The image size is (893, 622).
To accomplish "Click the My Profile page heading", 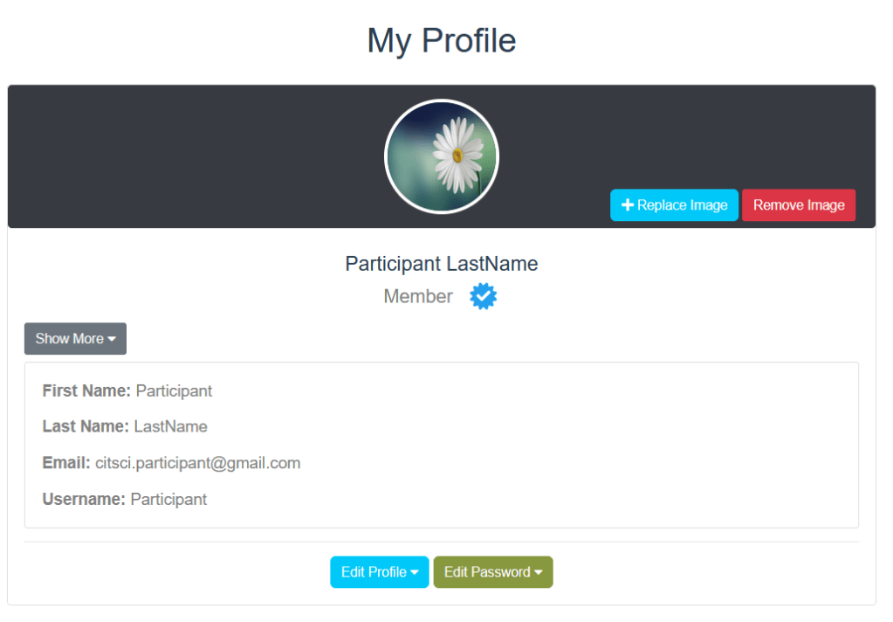I will click(x=442, y=40).
